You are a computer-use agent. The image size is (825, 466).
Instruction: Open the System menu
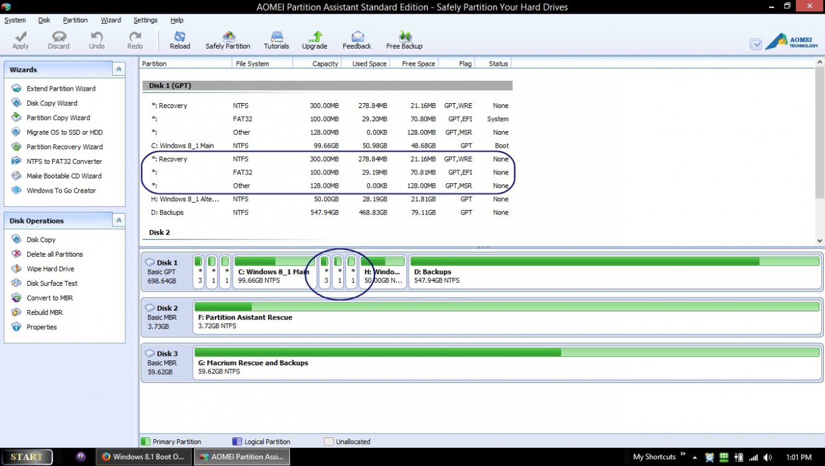click(15, 20)
